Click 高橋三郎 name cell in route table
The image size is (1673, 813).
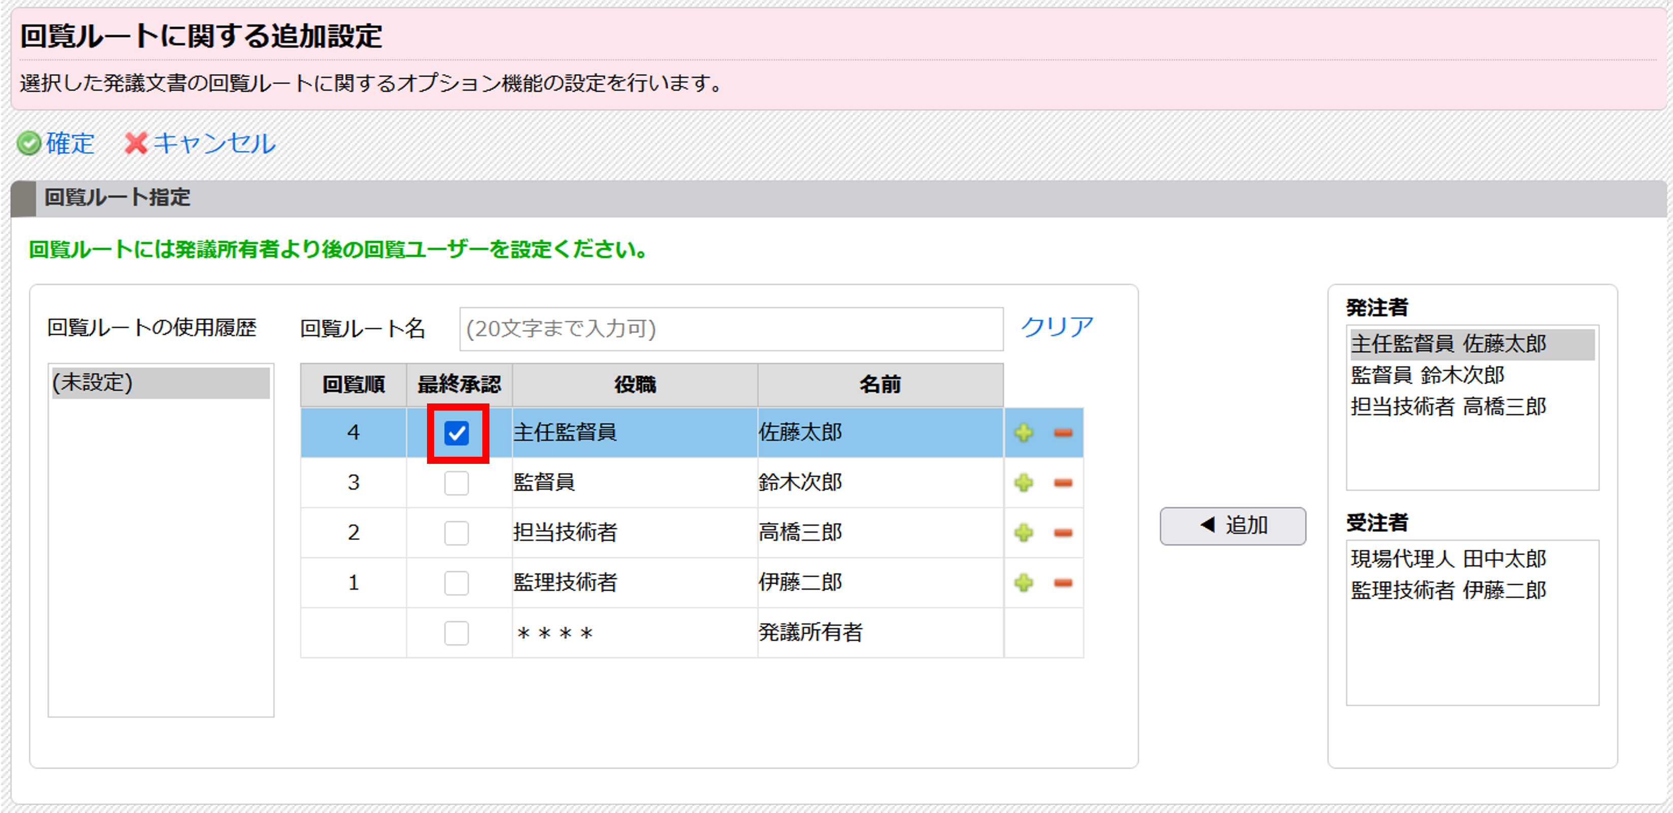[x=880, y=532]
